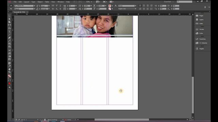
Task: Select the Gap tool
Action: pos(10,25)
